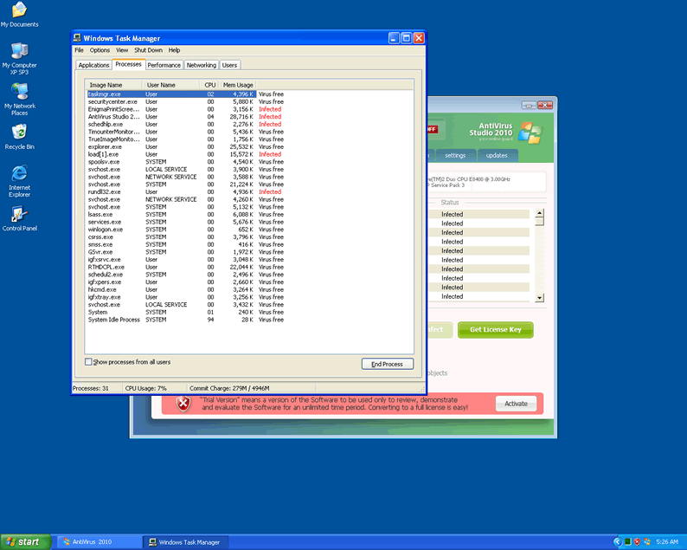Expand hidden system tray icons arrow
The width and height of the screenshot is (687, 550).
pos(618,541)
